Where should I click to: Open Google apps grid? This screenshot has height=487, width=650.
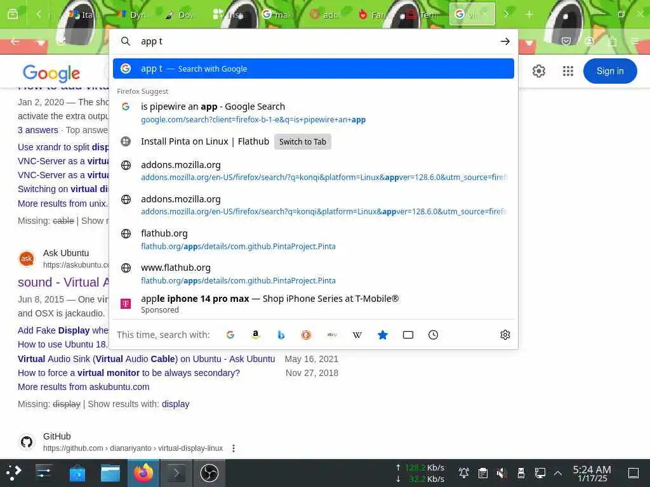click(568, 71)
